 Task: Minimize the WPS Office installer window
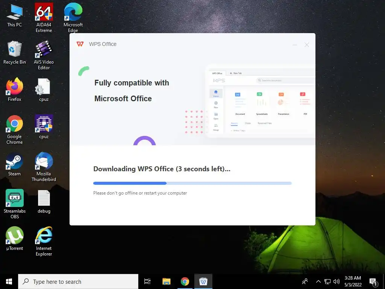click(295, 45)
